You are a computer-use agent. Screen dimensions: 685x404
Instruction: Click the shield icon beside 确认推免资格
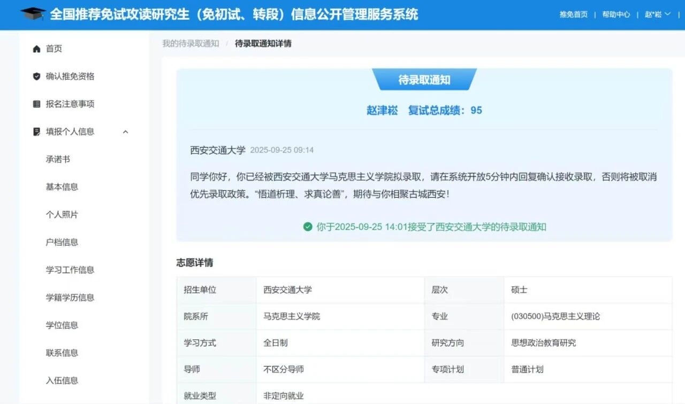point(36,76)
